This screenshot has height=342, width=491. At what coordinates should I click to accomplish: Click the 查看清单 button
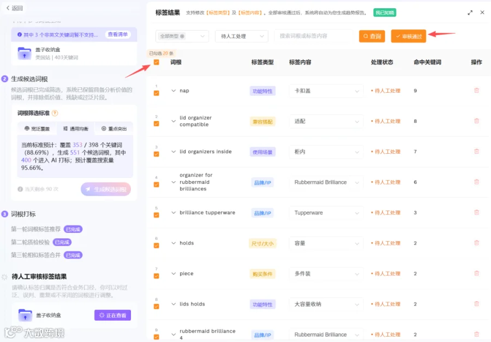118,34
